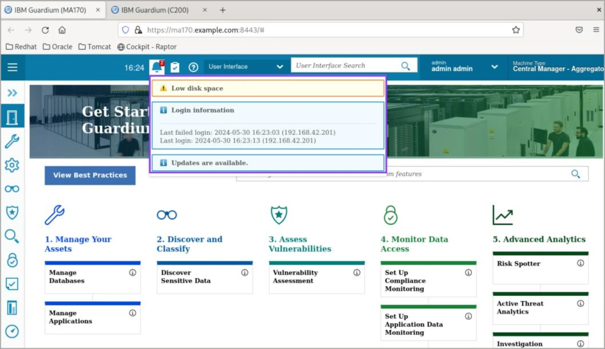The image size is (605, 349).
Task: Open a new browser tab
Action: 223,10
